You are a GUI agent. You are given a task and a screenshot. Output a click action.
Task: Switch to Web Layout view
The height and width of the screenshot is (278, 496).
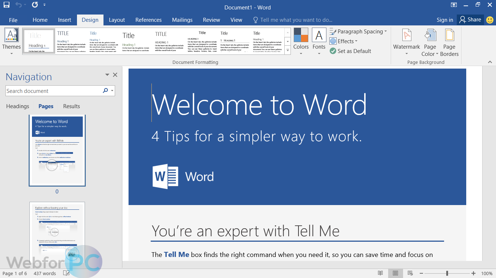[x=410, y=273]
